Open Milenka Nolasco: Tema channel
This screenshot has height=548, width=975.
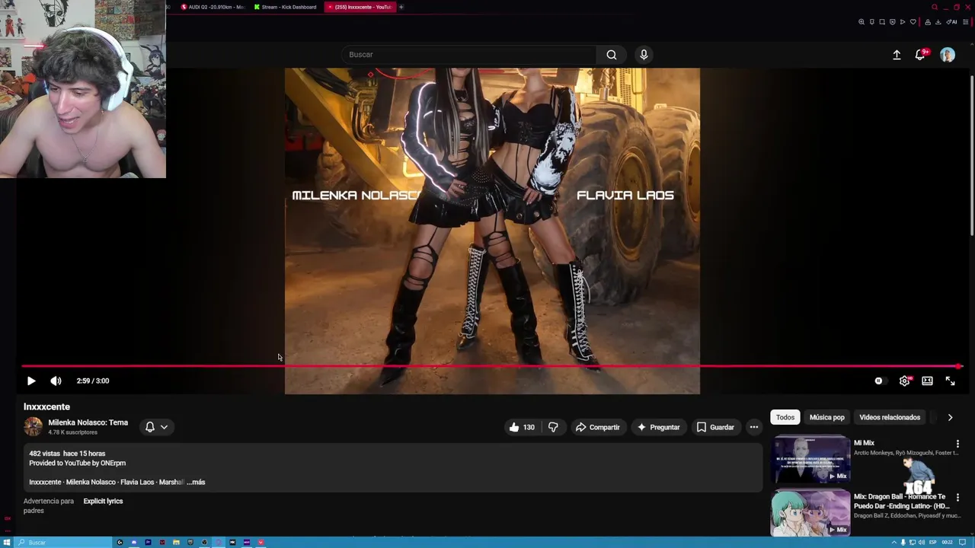pos(88,422)
